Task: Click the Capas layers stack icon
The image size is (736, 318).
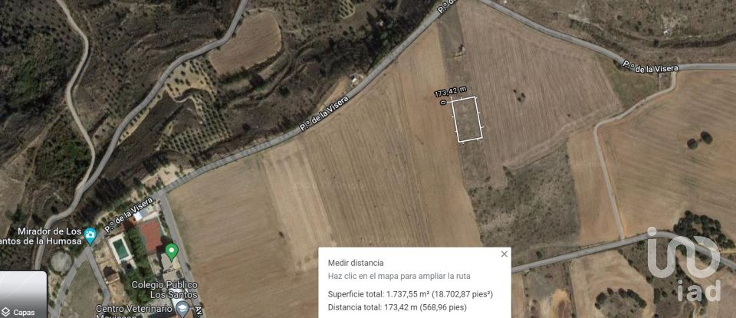Action: (6, 312)
